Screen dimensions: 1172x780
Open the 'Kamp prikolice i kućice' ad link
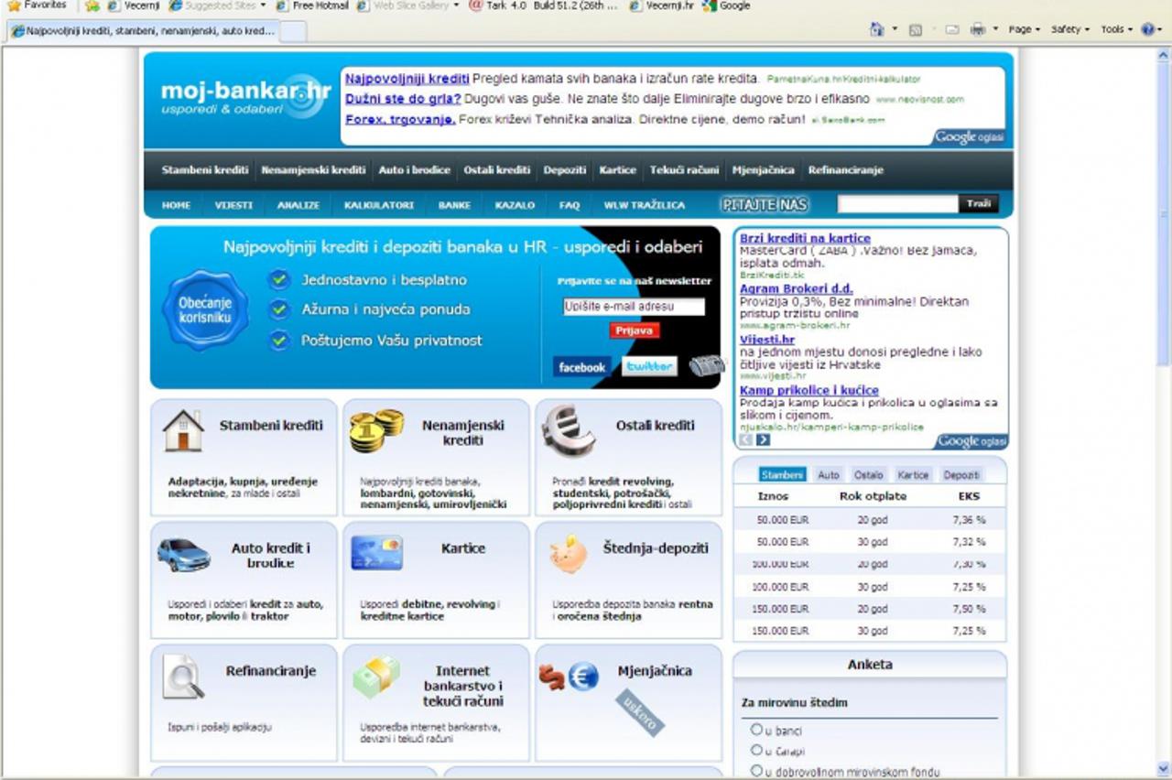point(809,391)
